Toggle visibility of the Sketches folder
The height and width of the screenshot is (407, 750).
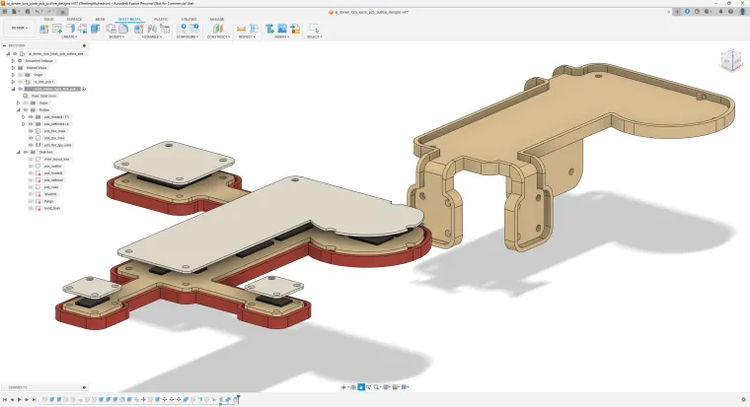[25, 152]
